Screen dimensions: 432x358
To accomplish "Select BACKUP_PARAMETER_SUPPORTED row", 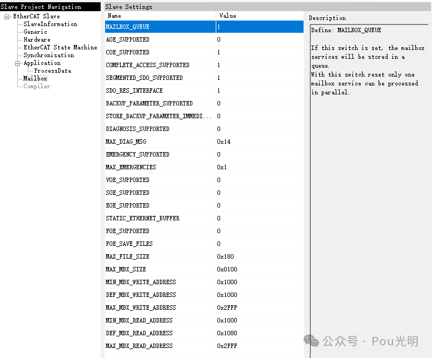I will tap(204, 103).
